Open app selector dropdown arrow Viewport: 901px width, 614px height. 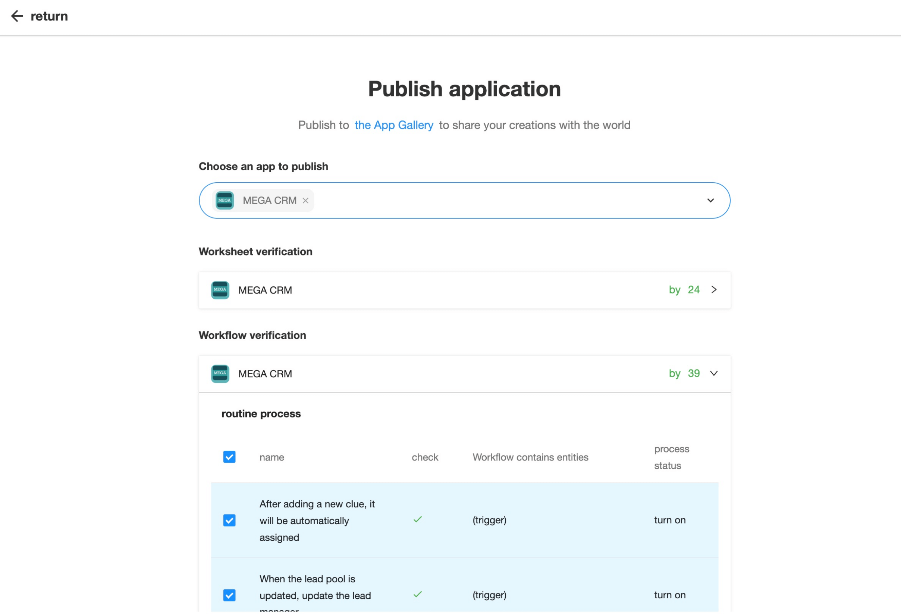pyautogui.click(x=710, y=201)
